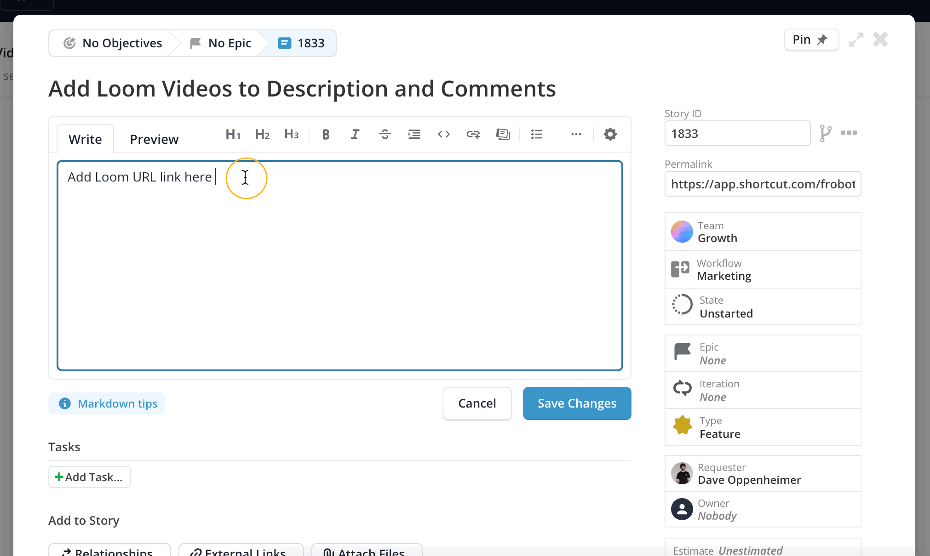Image resolution: width=930 pixels, height=556 pixels.
Task: Change State from Unstarted
Action: pos(763,306)
